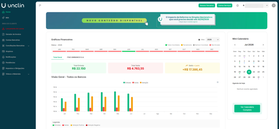
Task: Open Gerador de Invoice document icon
Action: [x=3, y=34]
